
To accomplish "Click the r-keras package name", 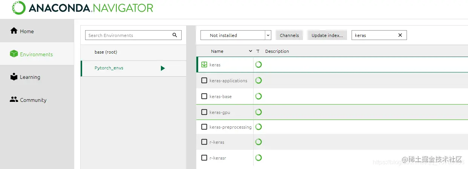I will (x=217, y=142).
